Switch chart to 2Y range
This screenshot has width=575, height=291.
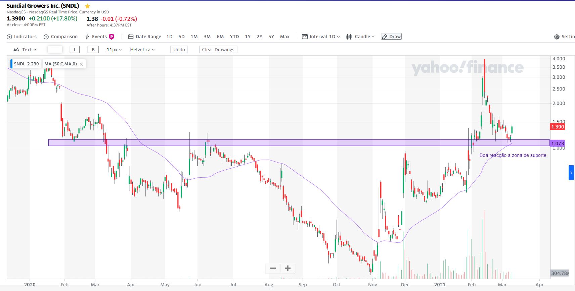pyautogui.click(x=259, y=37)
